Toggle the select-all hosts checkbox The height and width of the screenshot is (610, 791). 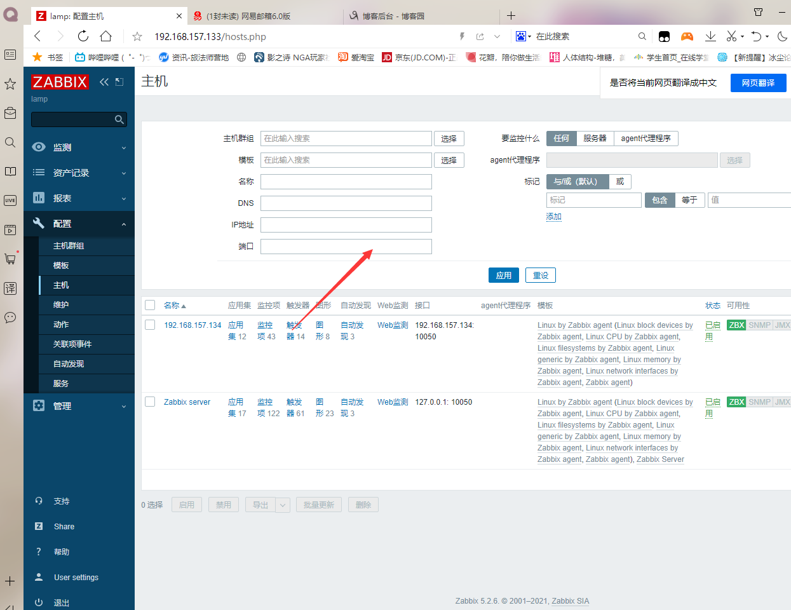150,305
